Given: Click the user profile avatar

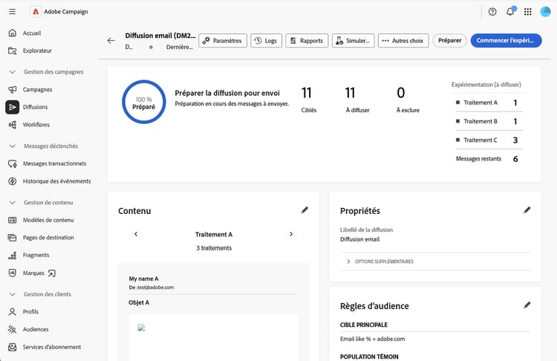Looking at the screenshot, I should 545,12.
